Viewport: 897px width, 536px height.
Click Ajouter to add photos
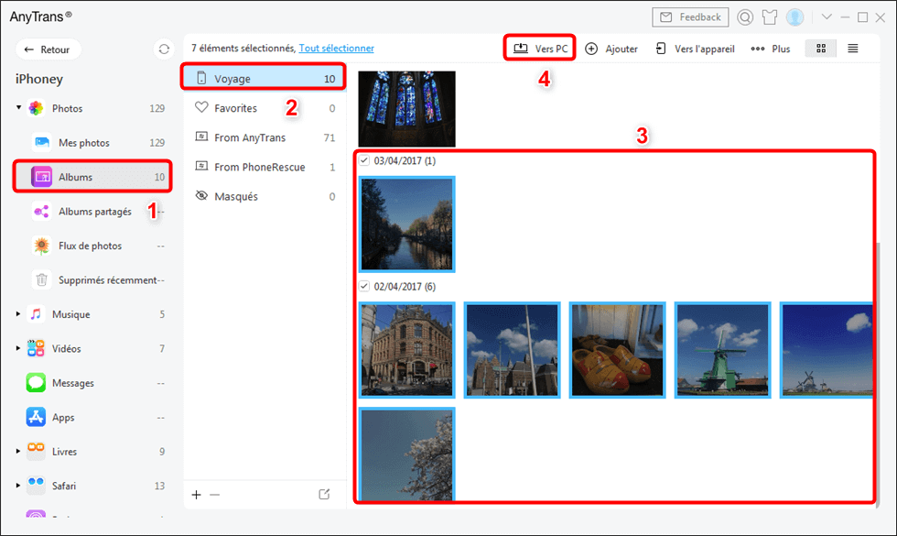(x=611, y=49)
